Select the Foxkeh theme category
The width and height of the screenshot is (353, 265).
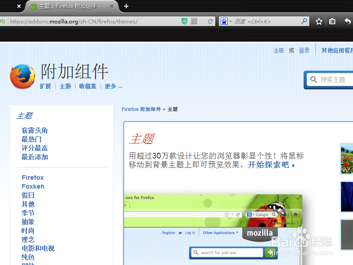[33, 186]
